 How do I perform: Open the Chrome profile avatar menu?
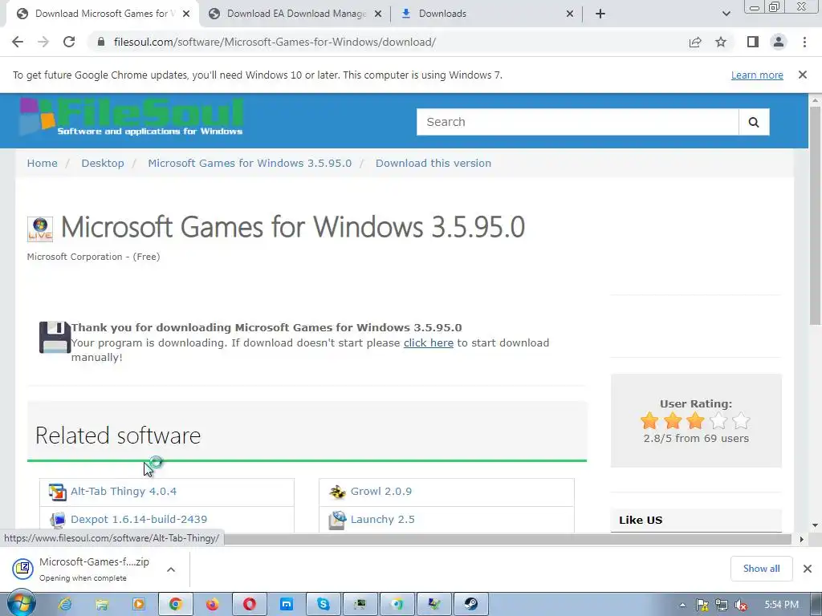(779, 42)
